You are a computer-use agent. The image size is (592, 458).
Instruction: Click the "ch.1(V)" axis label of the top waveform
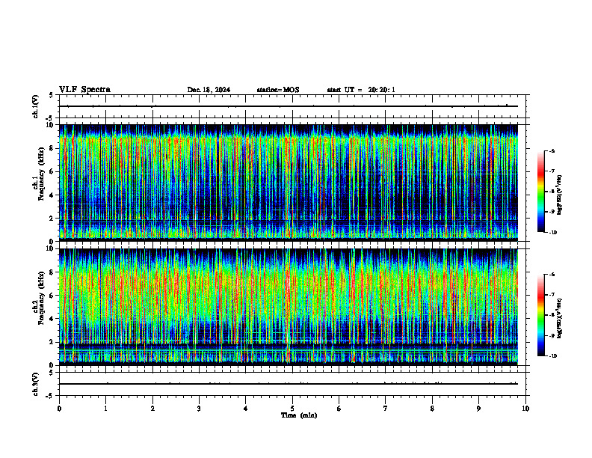click(36, 106)
